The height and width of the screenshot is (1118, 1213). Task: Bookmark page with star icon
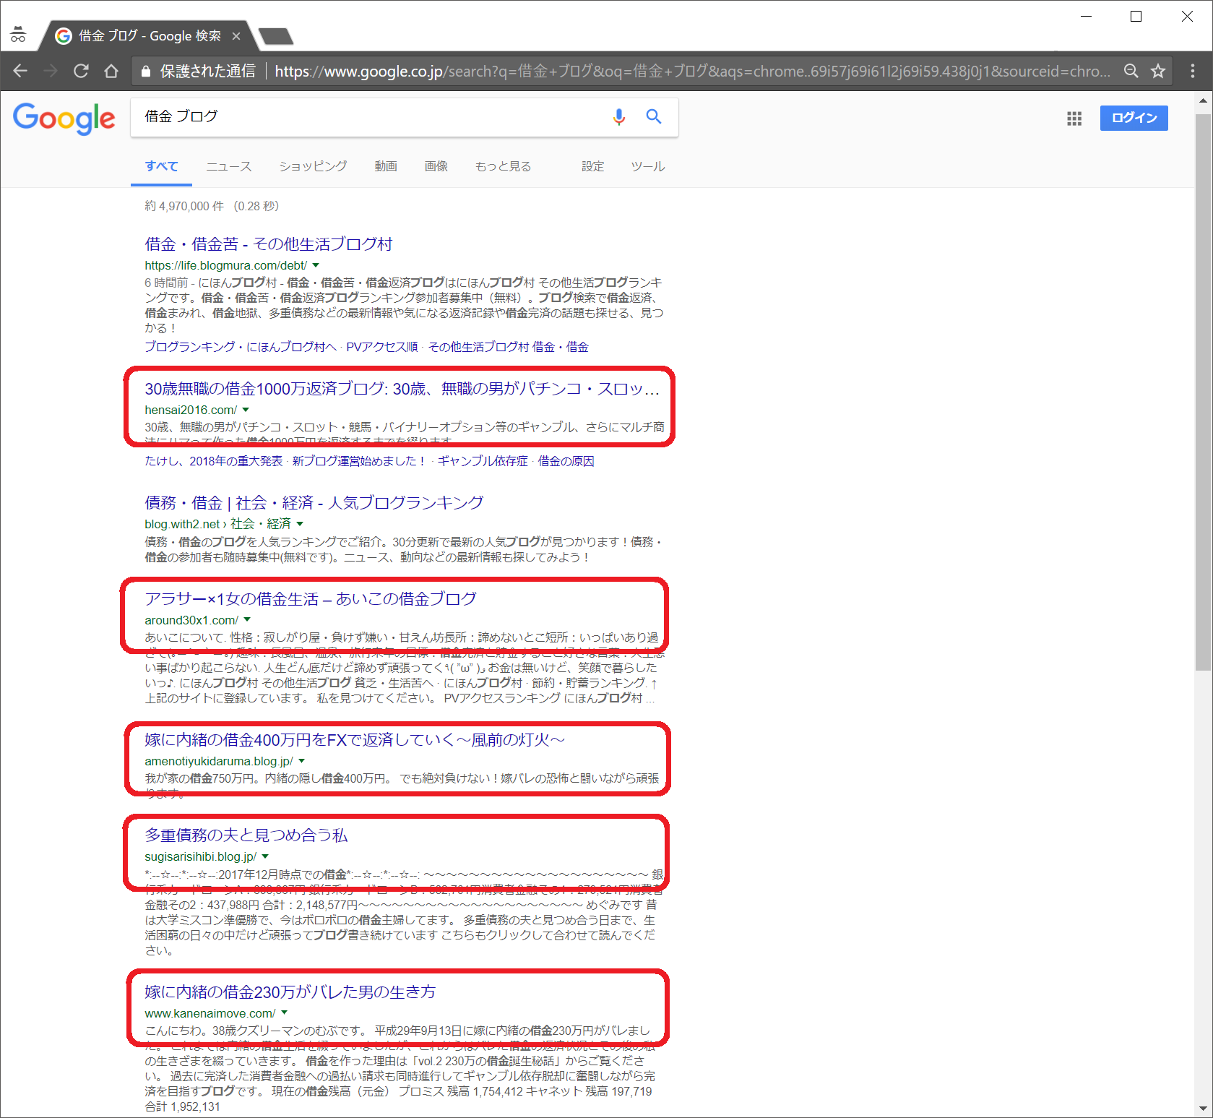1158,71
